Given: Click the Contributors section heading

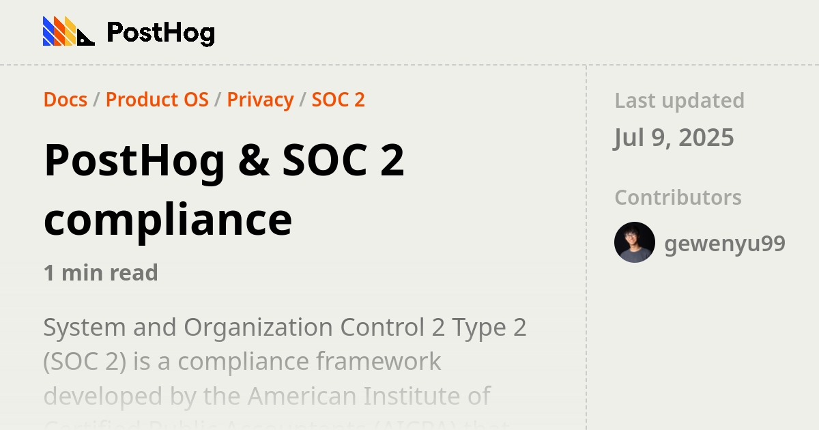Looking at the screenshot, I should point(678,197).
